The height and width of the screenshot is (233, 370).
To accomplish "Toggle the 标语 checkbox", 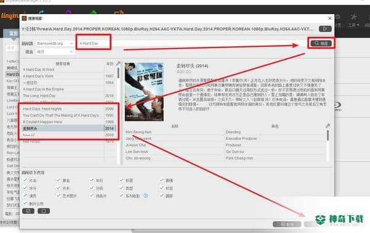I will click(x=121, y=180).
